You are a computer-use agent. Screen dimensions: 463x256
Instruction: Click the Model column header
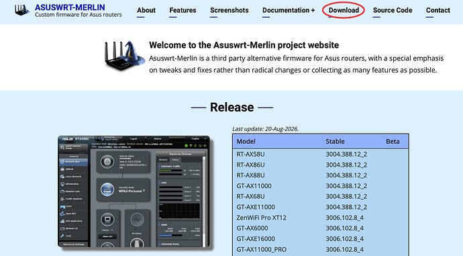[246, 142]
